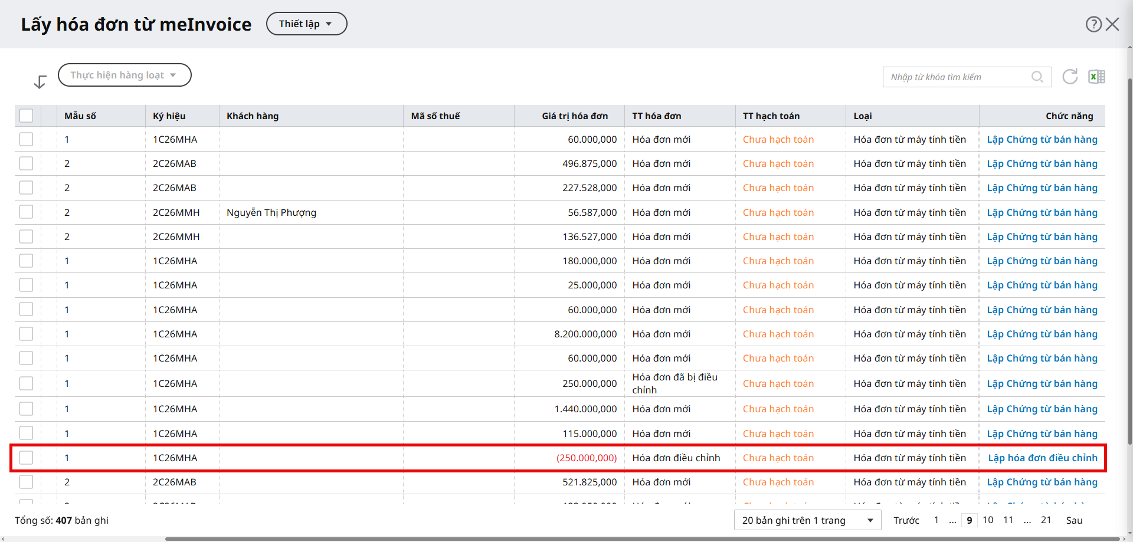Image resolution: width=1133 pixels, height=542 pixels.
Task: Jump to page 10 in pagination
Action: (988, 520)
